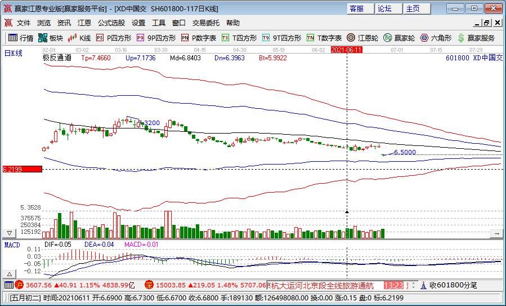Screen dimensions: 506x306
Task: Open the 资讯 menu
Action: pyautogui.click(x=64, y=23)
